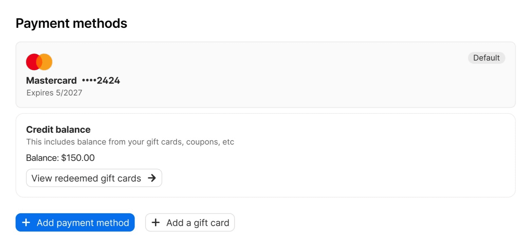
Task: Open View redeemed gift cards
Action: [86, 178]
